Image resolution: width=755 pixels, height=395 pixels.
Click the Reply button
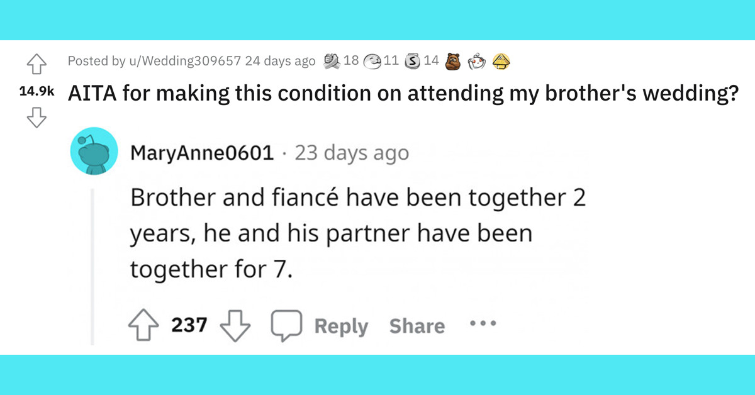342,326
